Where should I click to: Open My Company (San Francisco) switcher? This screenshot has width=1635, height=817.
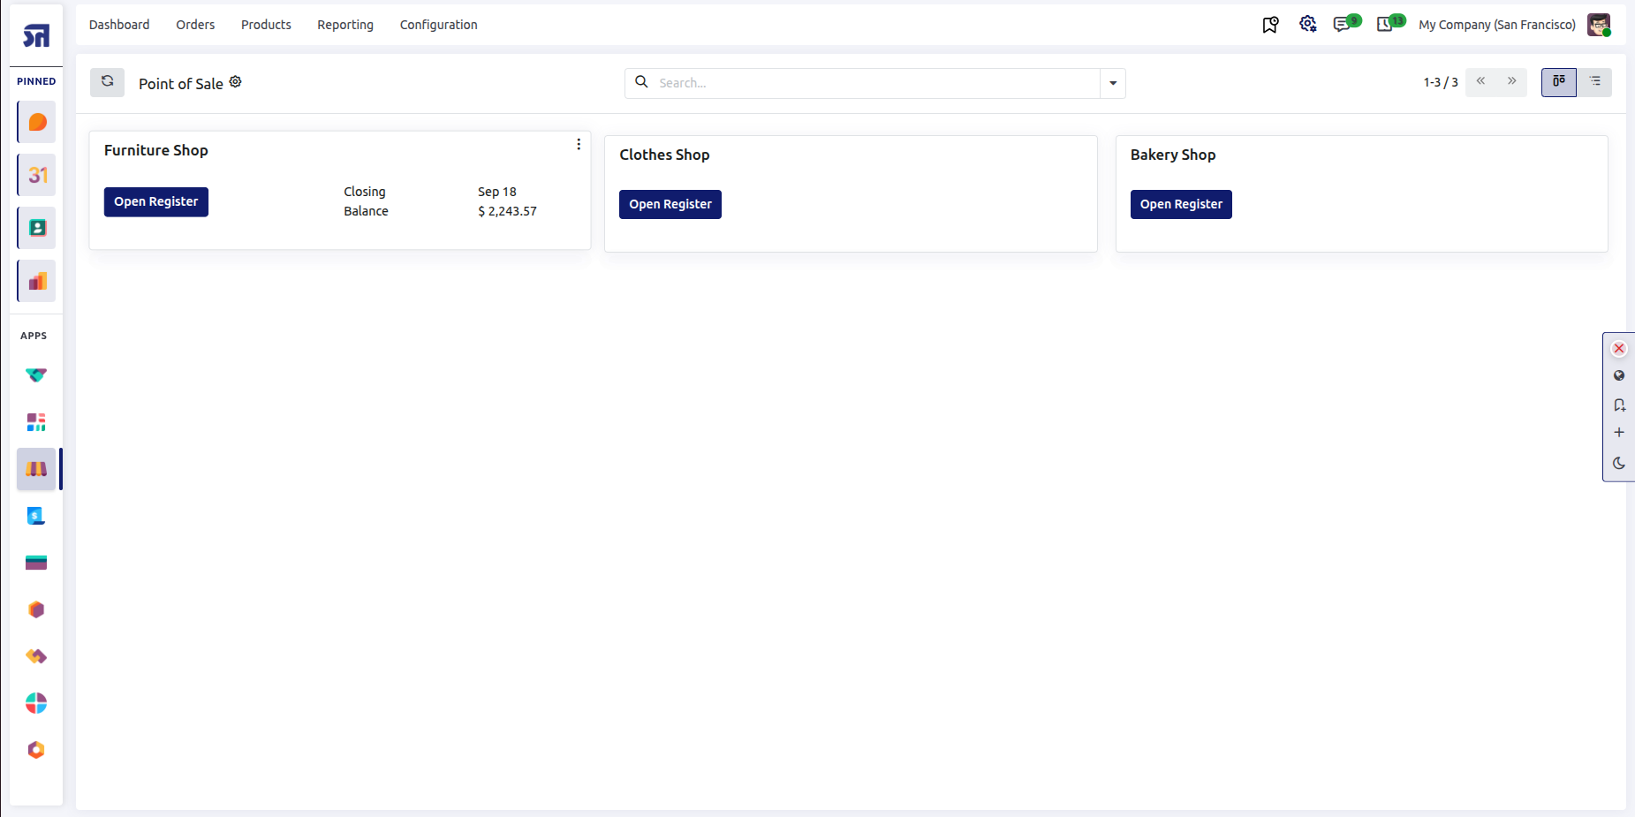click(1497, 25)
